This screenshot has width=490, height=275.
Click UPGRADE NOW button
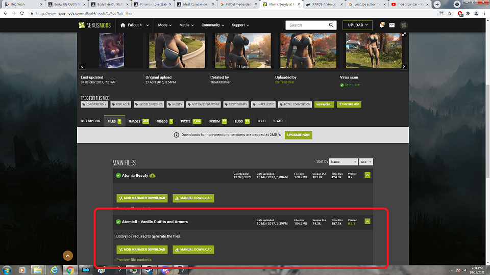[x=299, y=135]
